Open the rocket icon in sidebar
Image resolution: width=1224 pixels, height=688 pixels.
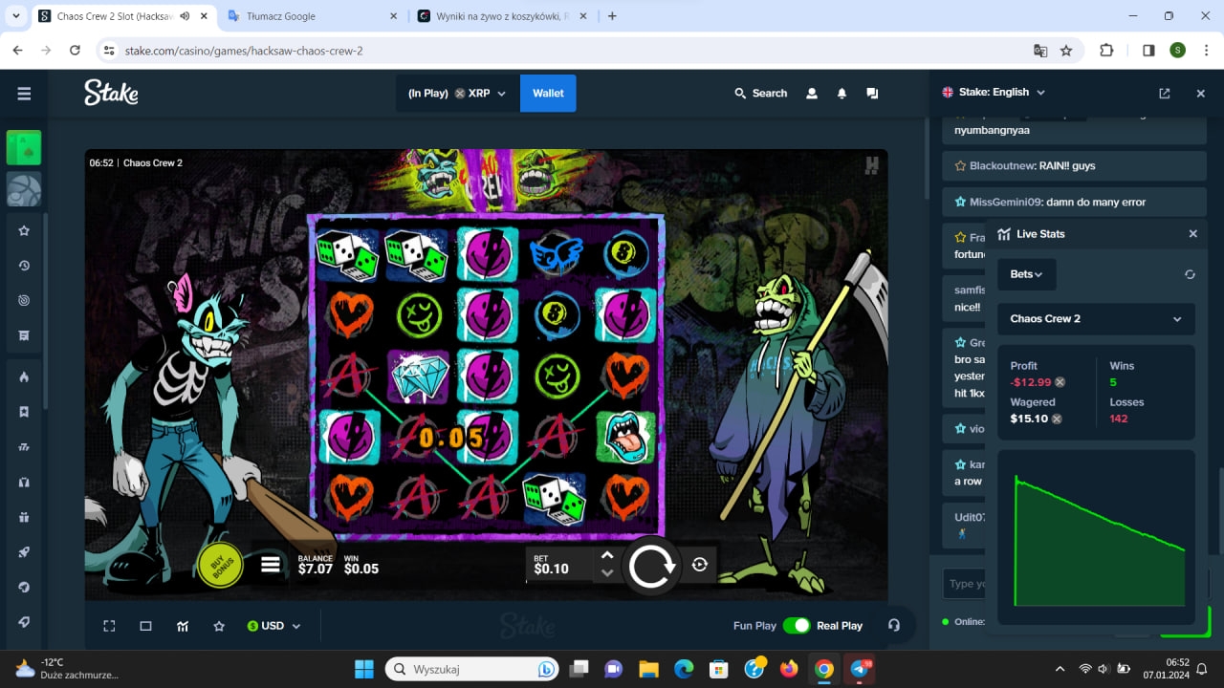coord(24,552)
